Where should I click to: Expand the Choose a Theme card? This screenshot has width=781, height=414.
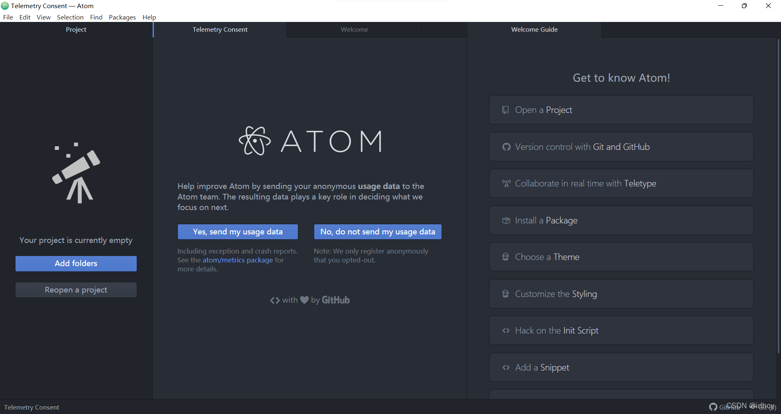621,257
